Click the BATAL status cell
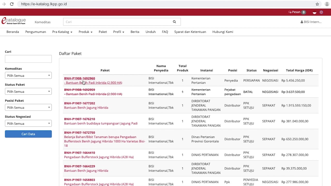This screenshot has height=186, width=331. 248,92
